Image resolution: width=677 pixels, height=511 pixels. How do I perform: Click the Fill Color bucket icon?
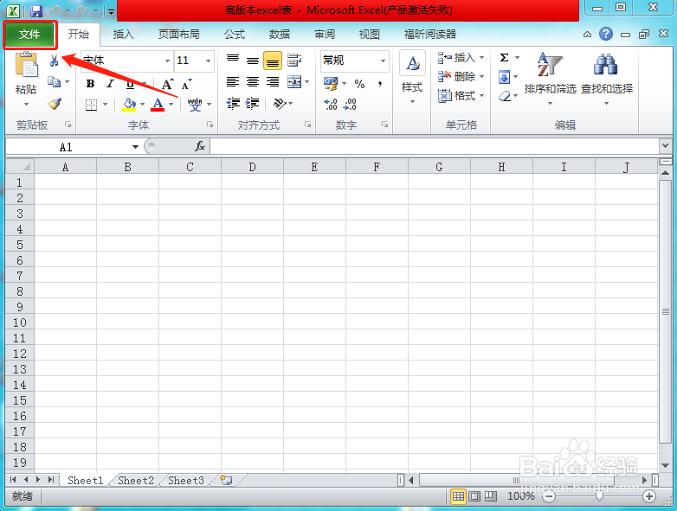pyautogui.click(x=129, y=104)
